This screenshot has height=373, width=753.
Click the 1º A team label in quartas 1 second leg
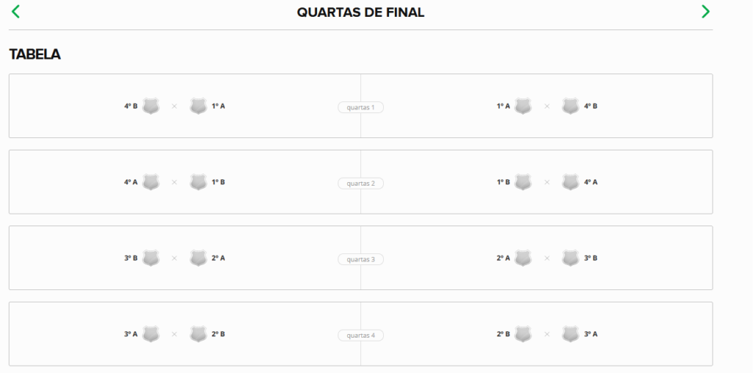click(x=503, y=106)
